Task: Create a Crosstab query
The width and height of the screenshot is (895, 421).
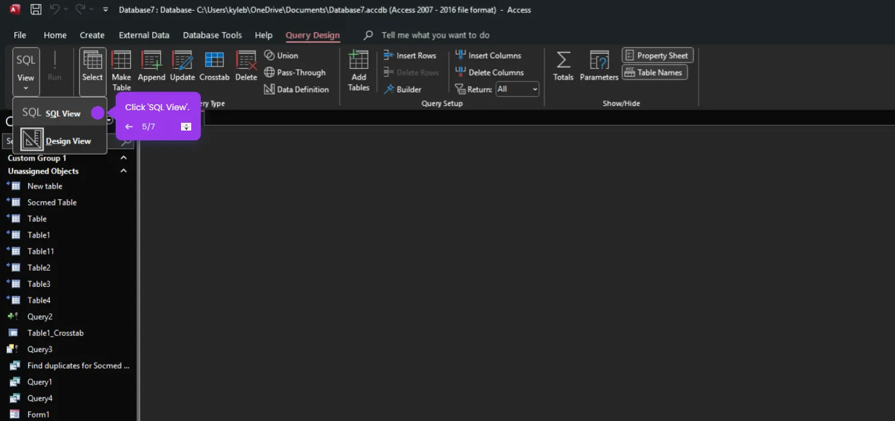Action: (214, 66)
